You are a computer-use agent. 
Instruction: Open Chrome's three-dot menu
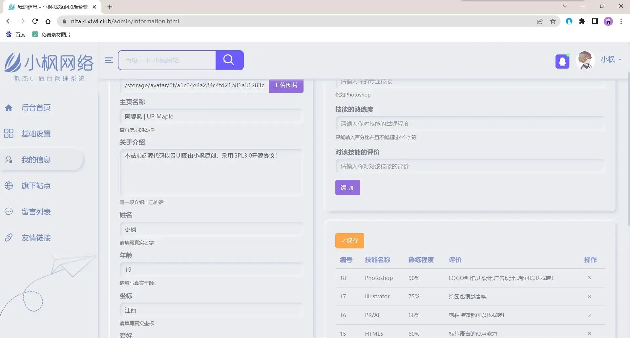[x=621, y=21]
